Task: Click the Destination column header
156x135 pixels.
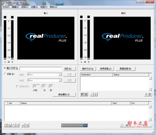Action: pyautogui.click(x=96, y=75)
